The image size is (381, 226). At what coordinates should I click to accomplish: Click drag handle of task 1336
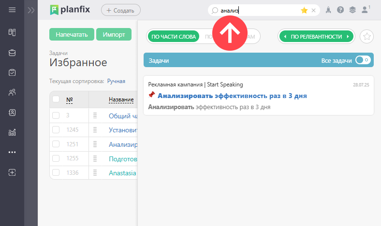[95, 173]
